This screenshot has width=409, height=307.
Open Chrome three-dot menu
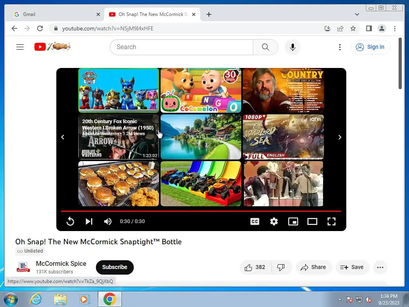395,28
